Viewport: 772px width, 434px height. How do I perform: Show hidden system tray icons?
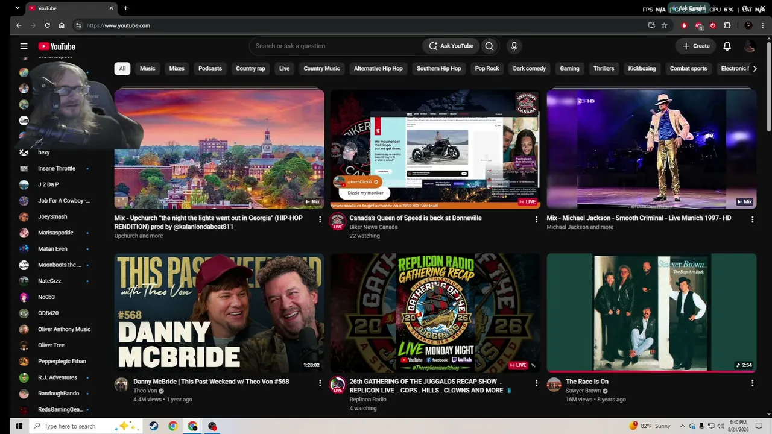coord(682,426)
